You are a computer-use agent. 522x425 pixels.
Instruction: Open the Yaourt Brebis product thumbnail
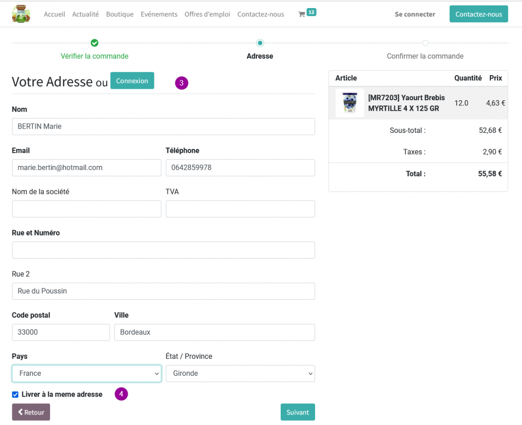(x=350, y=103)
